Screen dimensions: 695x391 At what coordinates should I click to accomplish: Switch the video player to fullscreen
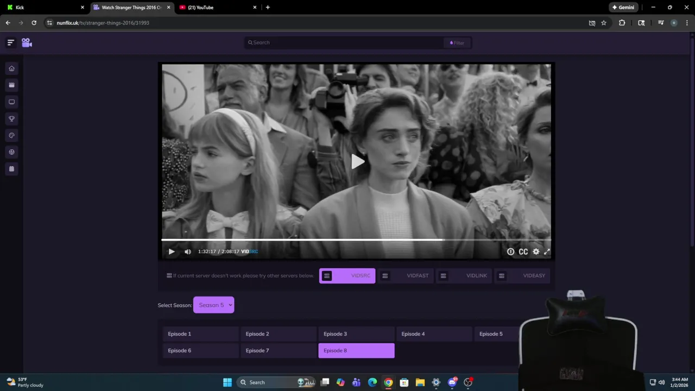point(547,251)
